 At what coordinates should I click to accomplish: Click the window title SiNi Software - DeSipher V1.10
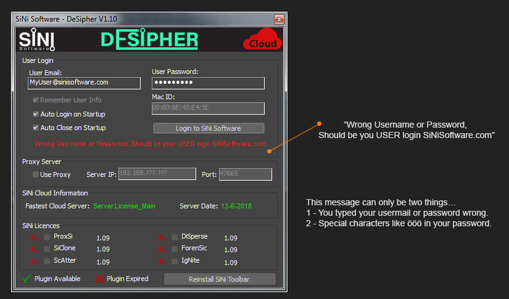tap(66, 19)
